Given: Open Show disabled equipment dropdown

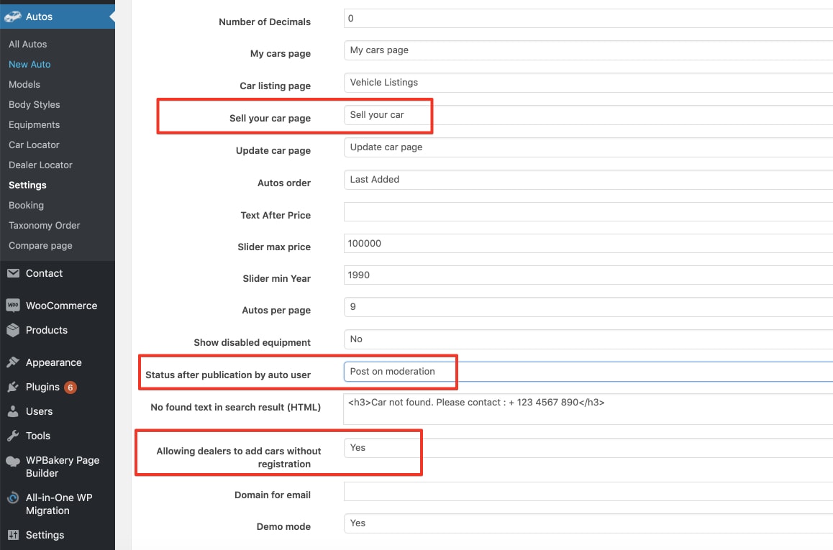Looking at the screenshot, I should point(588,339).
